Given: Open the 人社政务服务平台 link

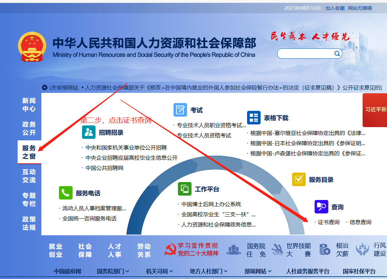Looking at the screenshot, I should (x=307, y=271).
